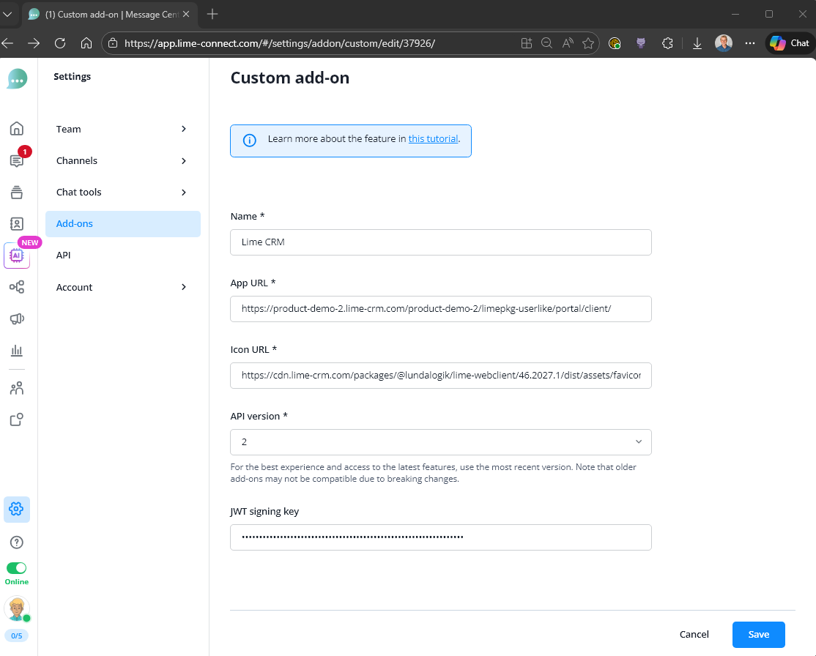
Task: Save the custom add-on settings
Action: (x=758, y=634)
